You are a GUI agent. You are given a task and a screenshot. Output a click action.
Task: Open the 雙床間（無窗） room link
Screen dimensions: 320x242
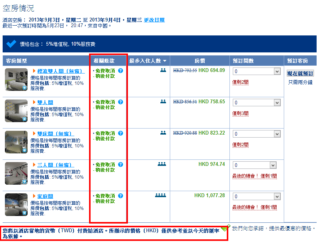click(55, 134)
